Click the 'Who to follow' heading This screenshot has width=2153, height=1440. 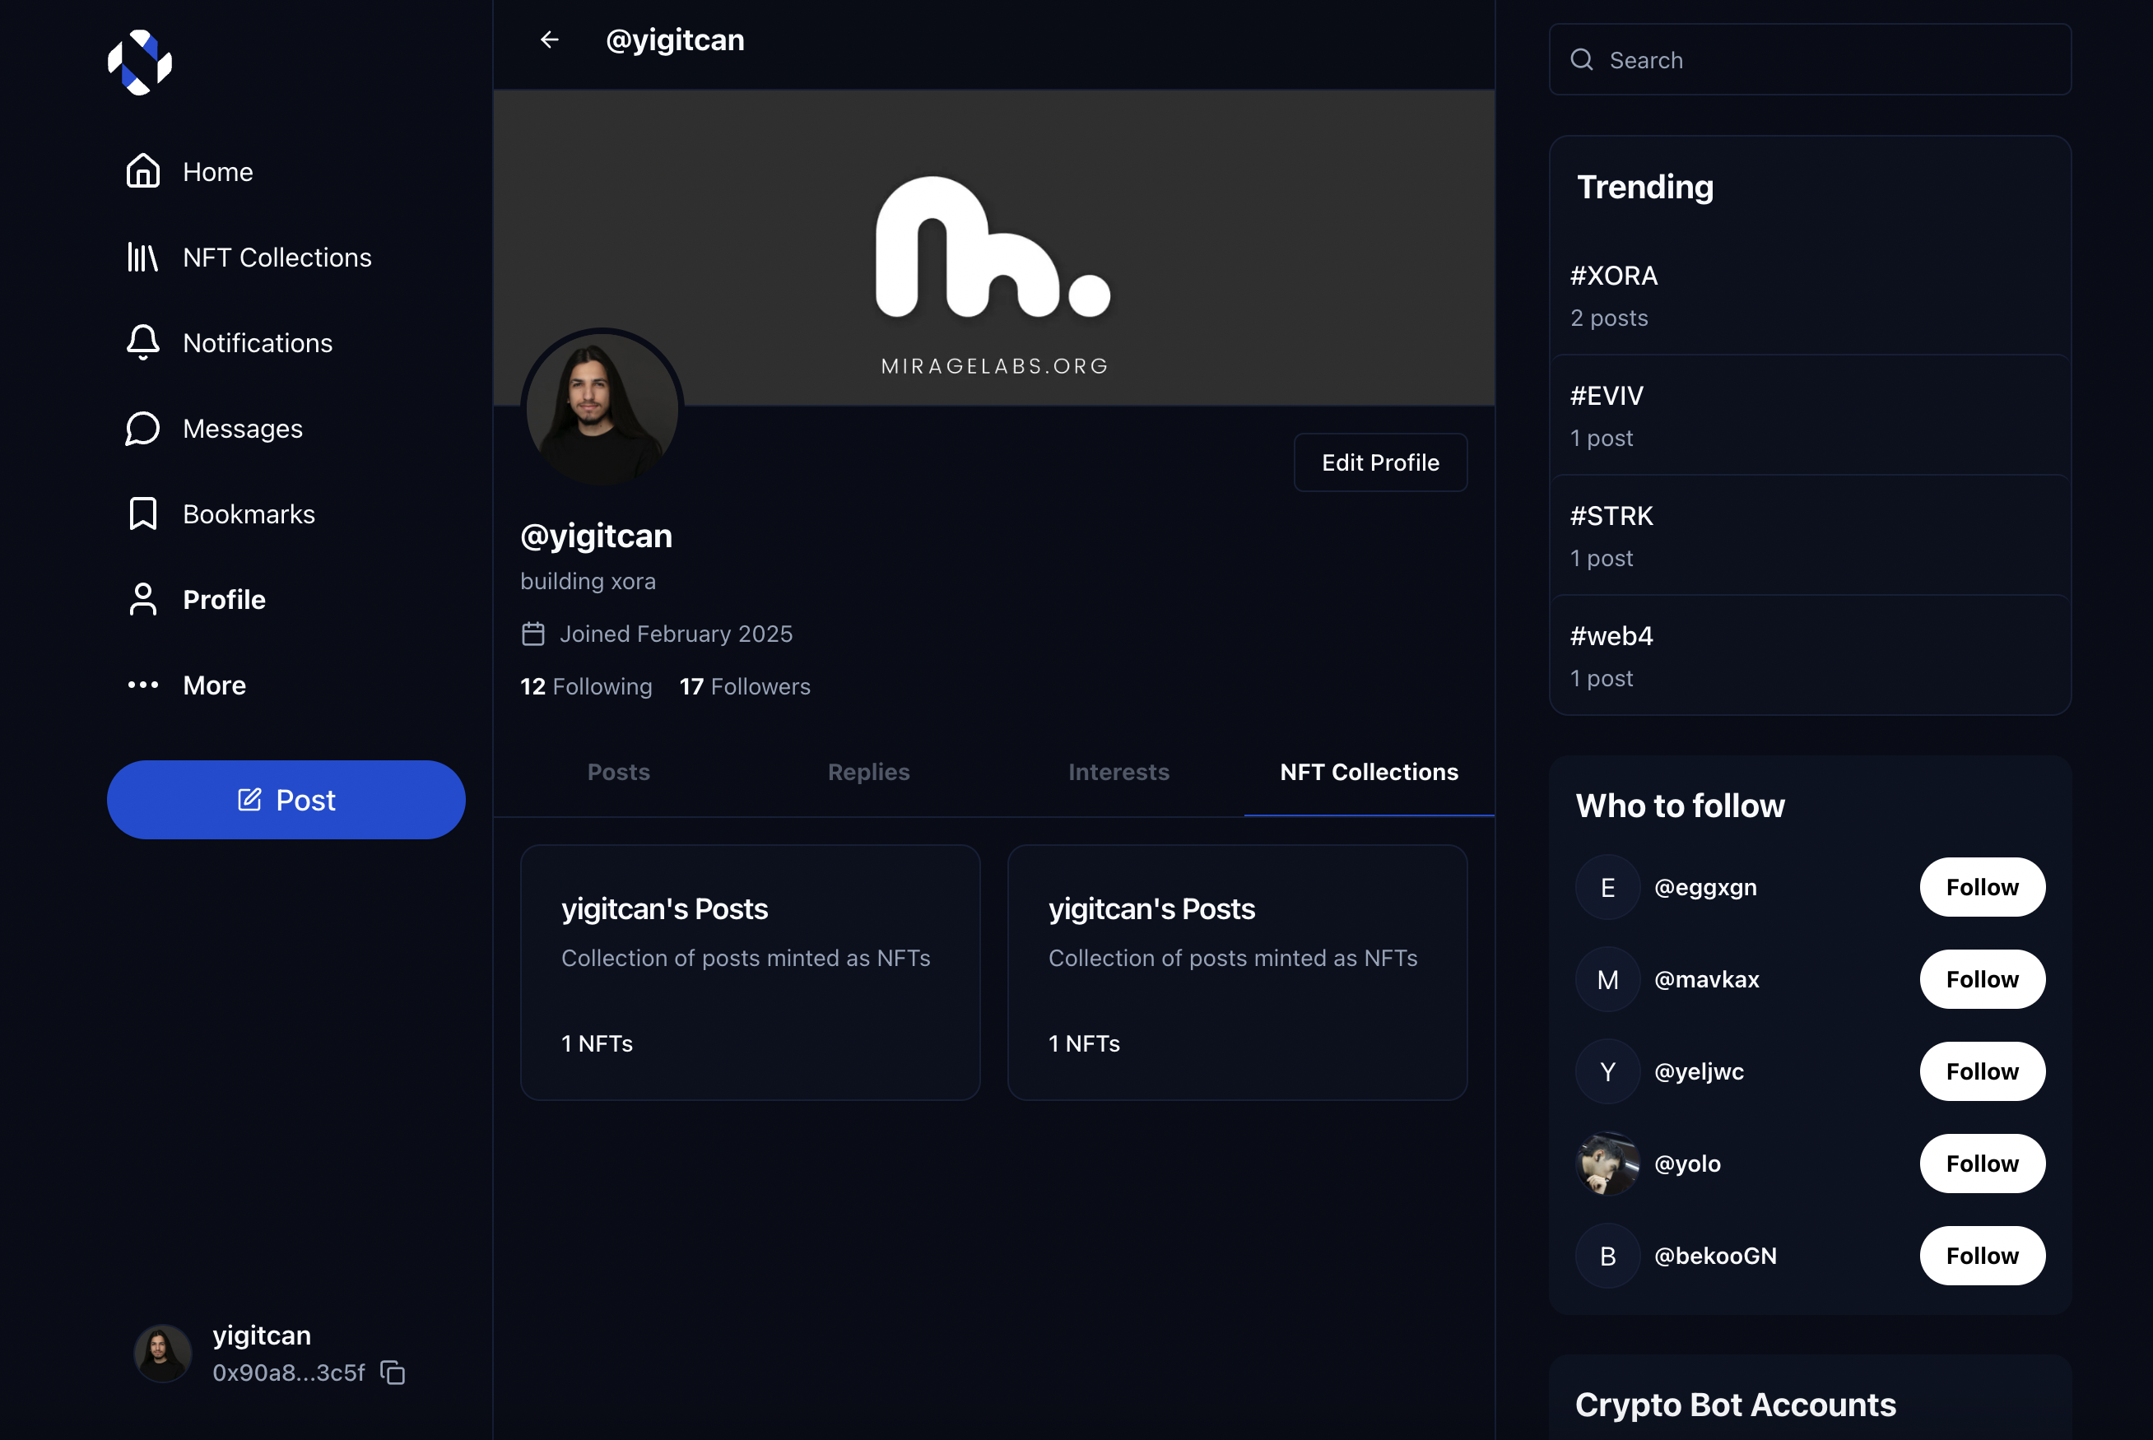(x=1680, y=806)
